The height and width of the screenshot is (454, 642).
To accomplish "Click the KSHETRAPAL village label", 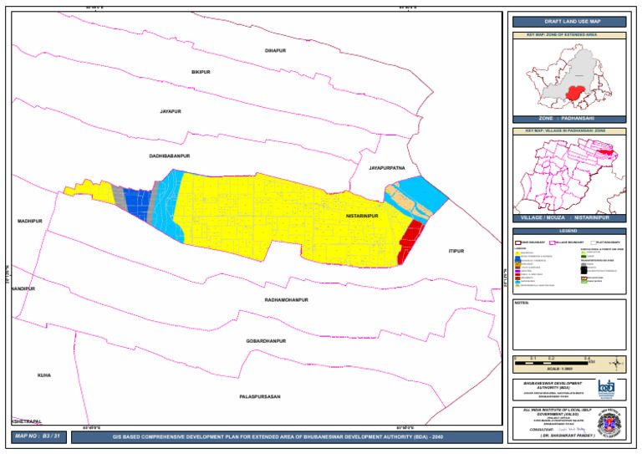I will pyautogui.click(x=27, y=421).
